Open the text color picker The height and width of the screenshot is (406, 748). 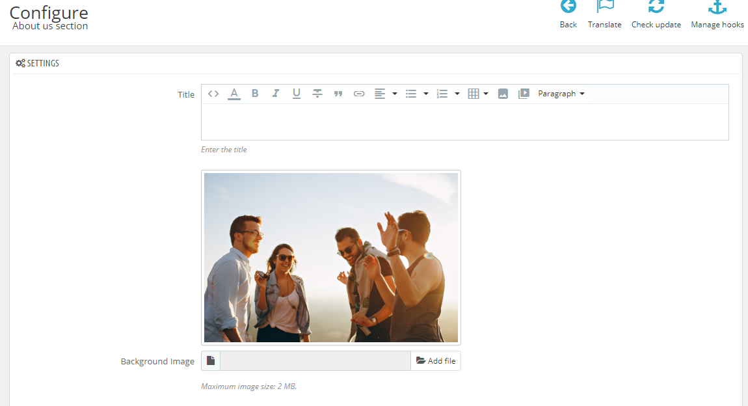click(x=234, y=94)
